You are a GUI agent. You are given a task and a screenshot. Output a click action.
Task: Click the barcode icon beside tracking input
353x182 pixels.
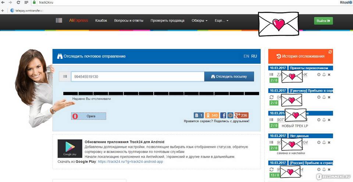click(x=65, y=76)
